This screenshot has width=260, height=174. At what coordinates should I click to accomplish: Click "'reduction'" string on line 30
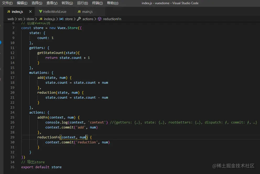tap(87, 142)
